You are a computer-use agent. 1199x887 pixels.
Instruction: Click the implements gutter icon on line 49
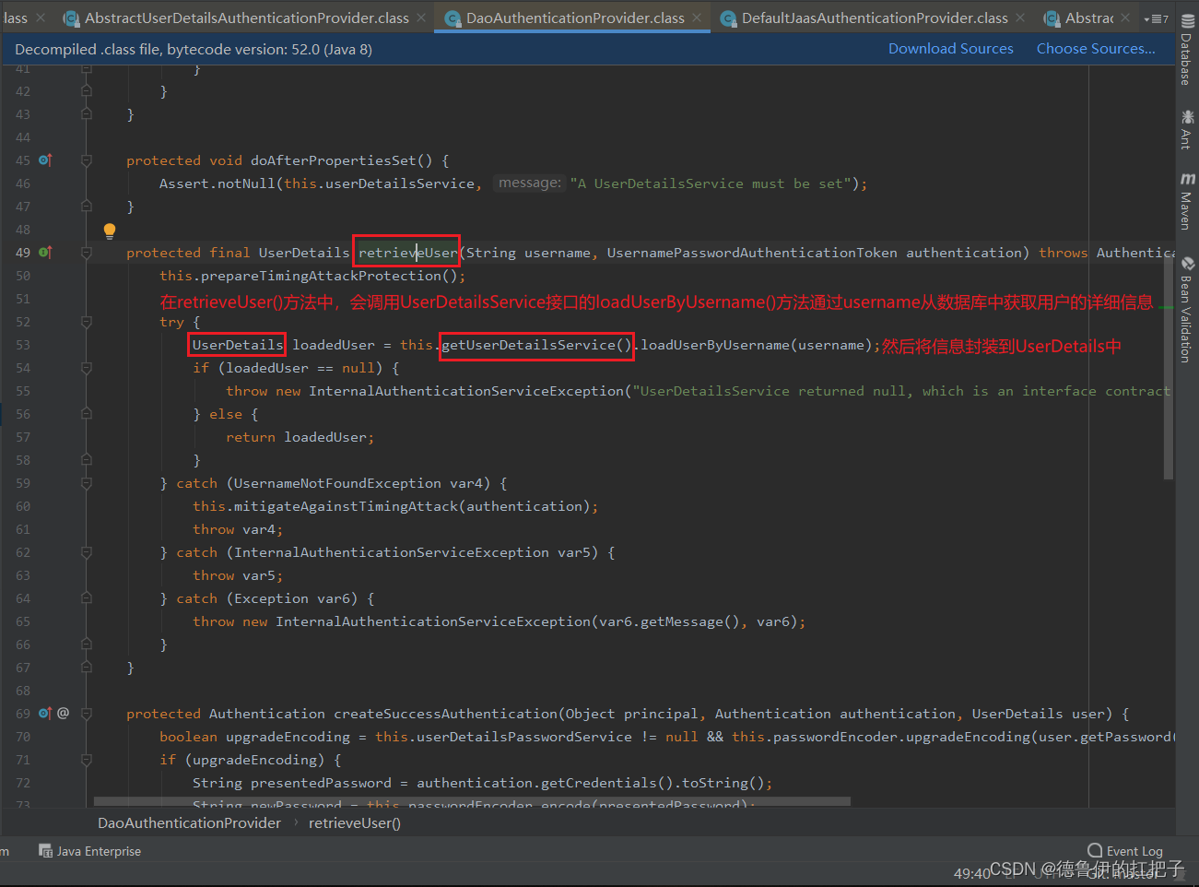point(45,253)
